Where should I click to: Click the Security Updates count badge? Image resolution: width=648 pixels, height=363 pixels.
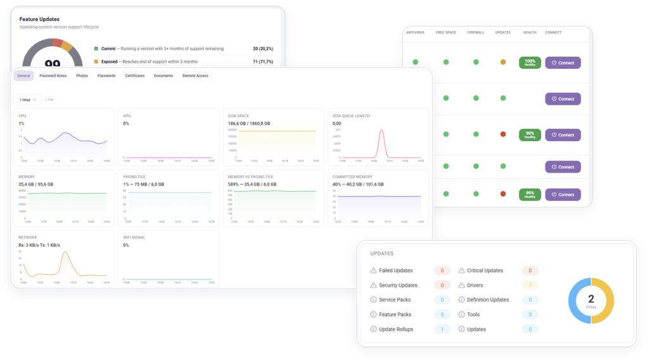[442, 285]
